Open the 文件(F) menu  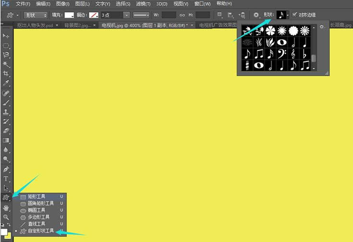click(23, 4)
